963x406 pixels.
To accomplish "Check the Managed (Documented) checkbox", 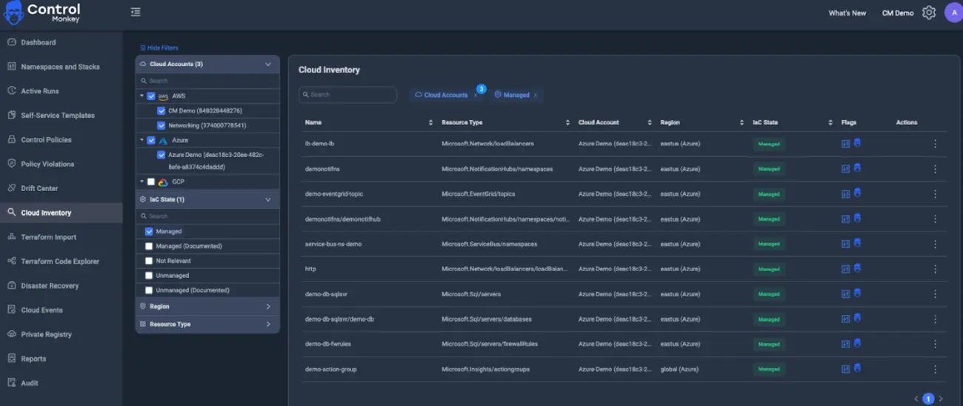I will coord(149,246).
